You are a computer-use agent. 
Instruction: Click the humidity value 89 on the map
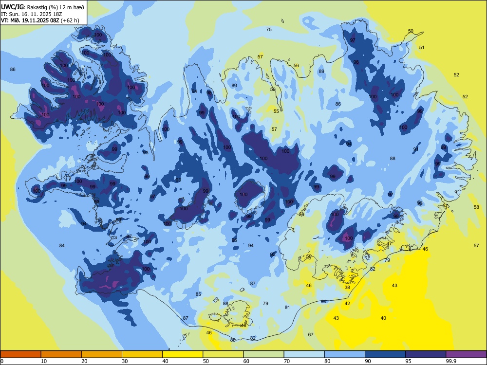[x=321, y=72]
